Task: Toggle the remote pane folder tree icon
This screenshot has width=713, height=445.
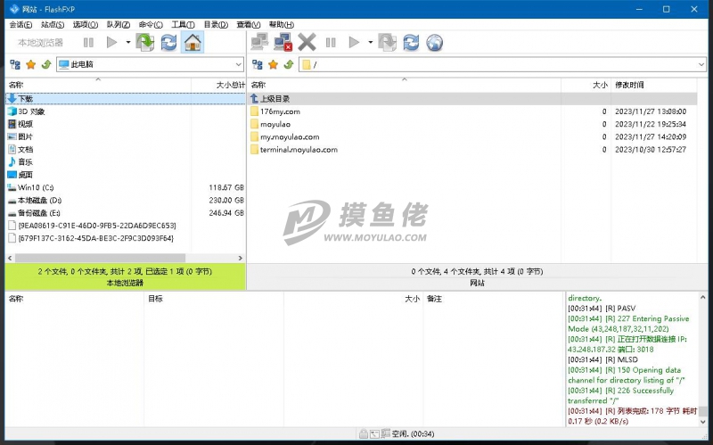Action: pyautogui.click(x=258, y=64)
